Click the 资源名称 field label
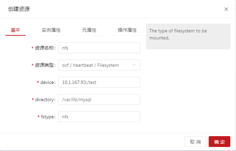 (45, 48)
